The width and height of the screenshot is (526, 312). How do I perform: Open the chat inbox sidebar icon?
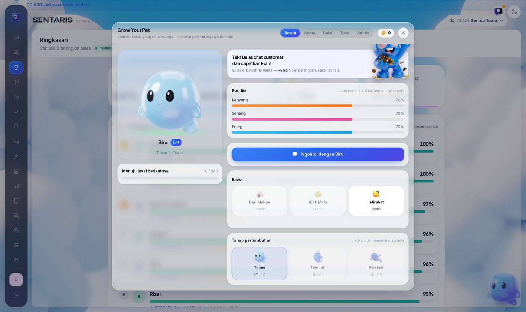pyautogui.click(x=16, y=38)
